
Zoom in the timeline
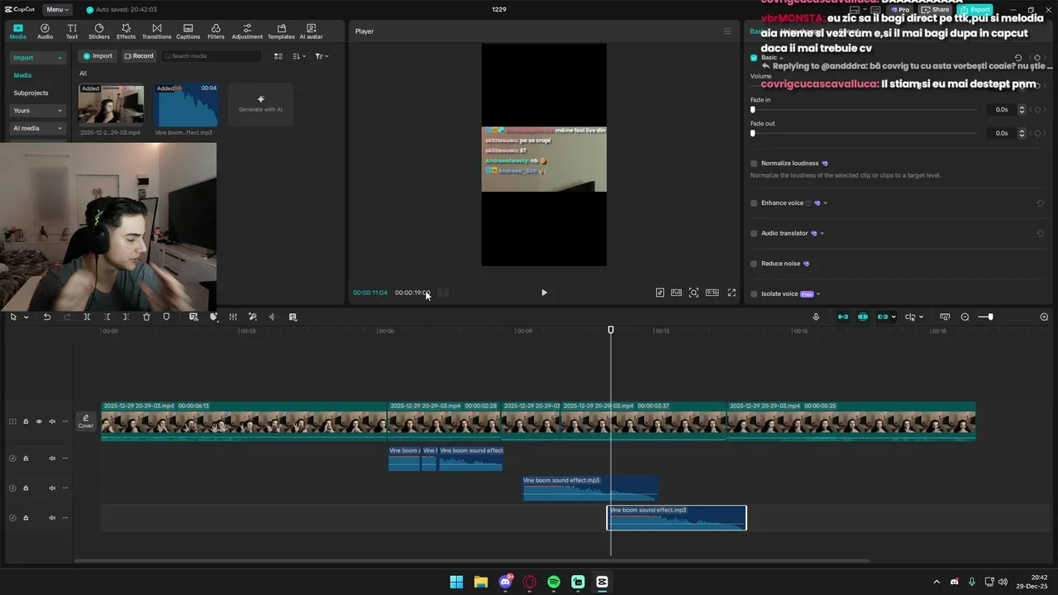(1044, 317)
